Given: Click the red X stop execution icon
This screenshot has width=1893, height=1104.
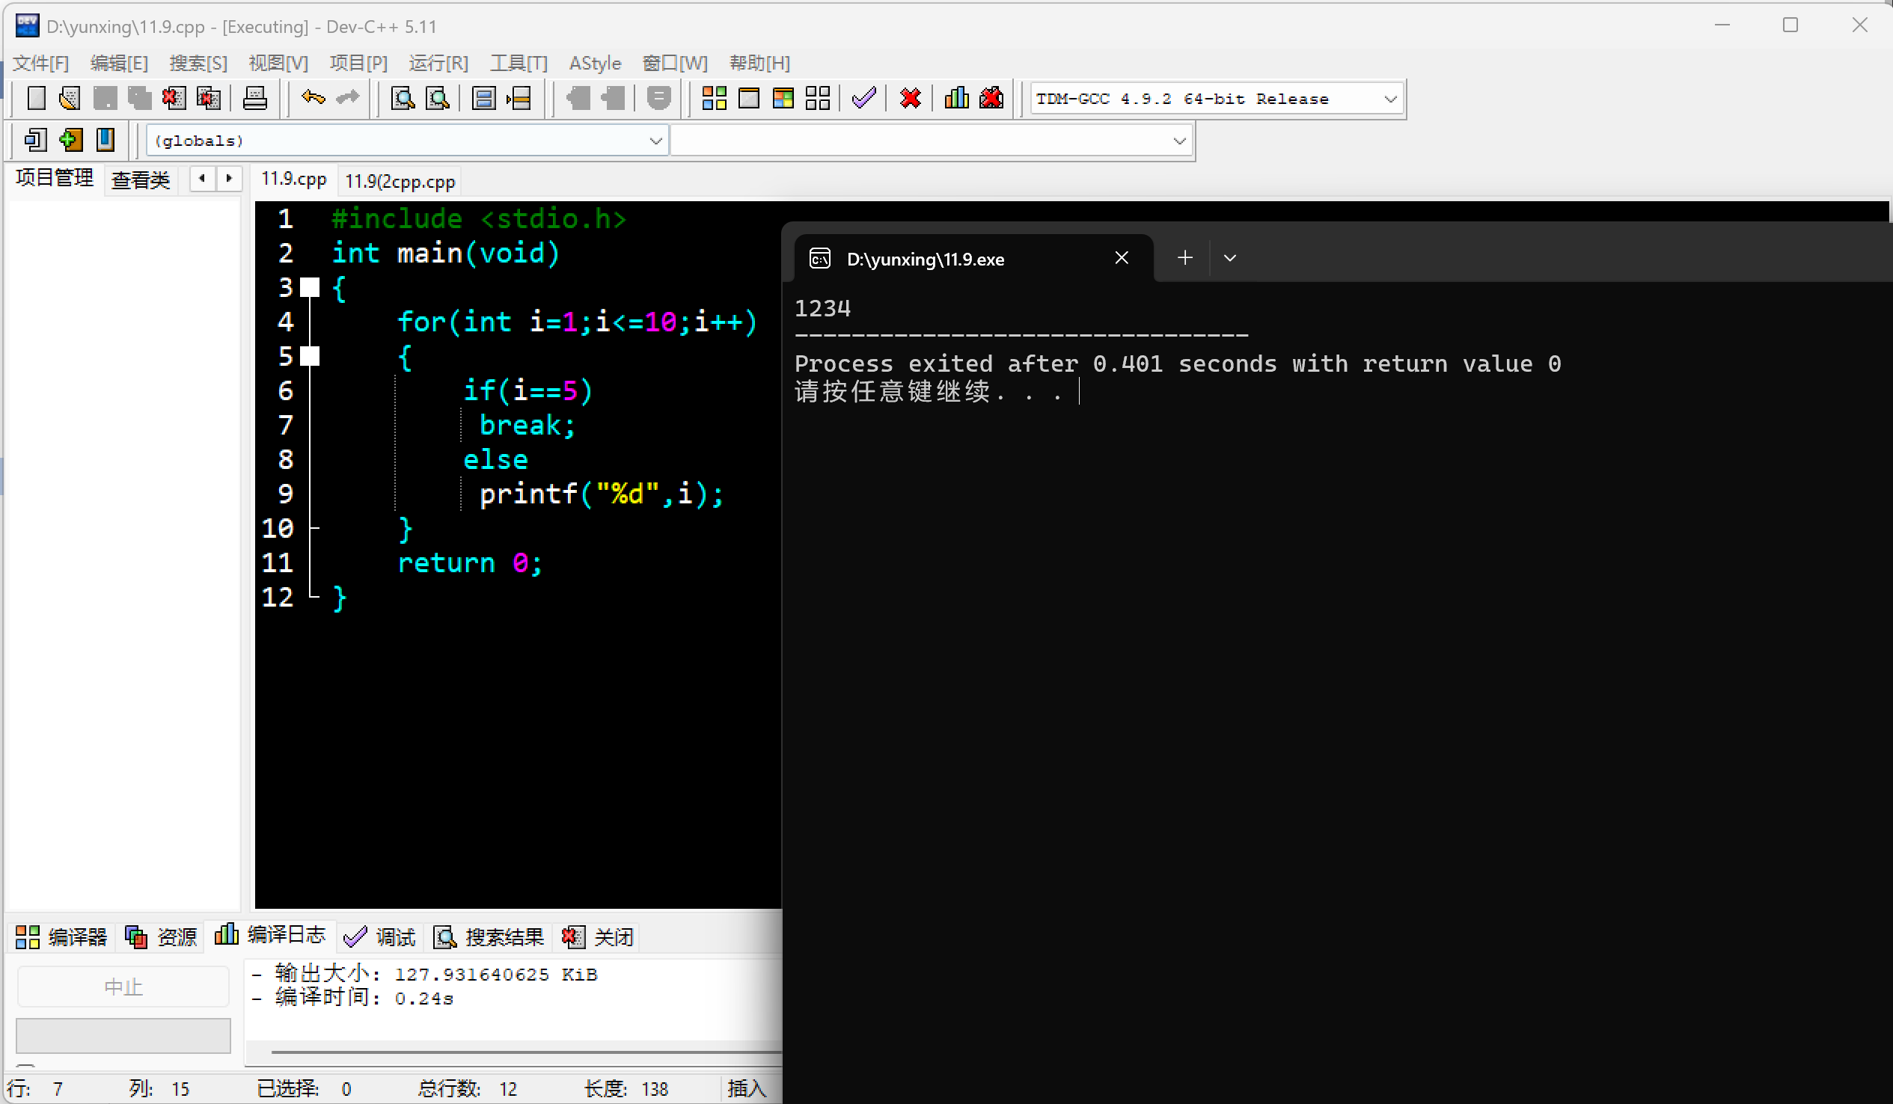Looking at the screenshot, I should pyautogui.click(x=910, y=99).
